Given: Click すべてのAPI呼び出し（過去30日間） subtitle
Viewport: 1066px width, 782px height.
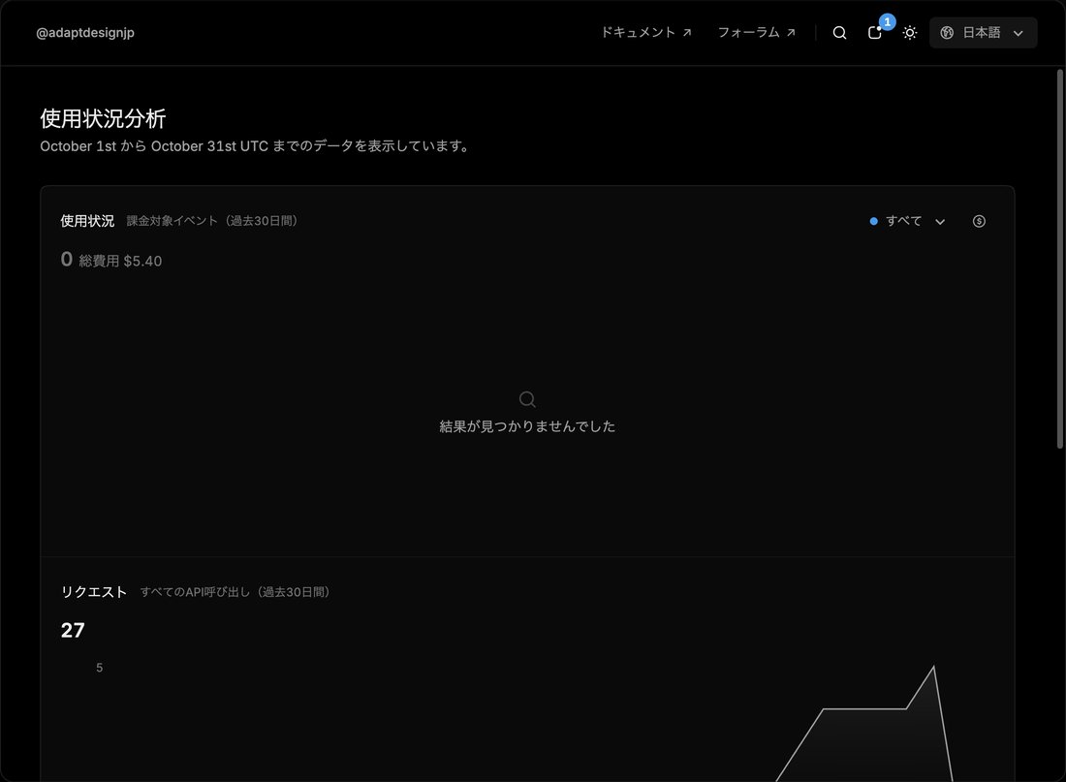Looking at the screenshot, I should (235, 592).
